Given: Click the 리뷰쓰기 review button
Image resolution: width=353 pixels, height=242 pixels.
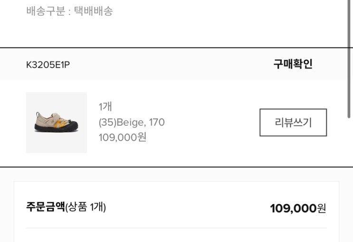Looking at the screenshot, I should (x=293, y=122).
